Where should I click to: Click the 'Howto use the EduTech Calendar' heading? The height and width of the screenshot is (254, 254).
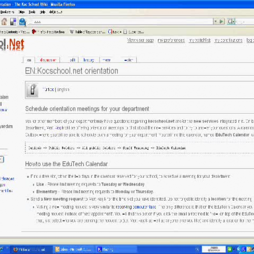(67, 164)
